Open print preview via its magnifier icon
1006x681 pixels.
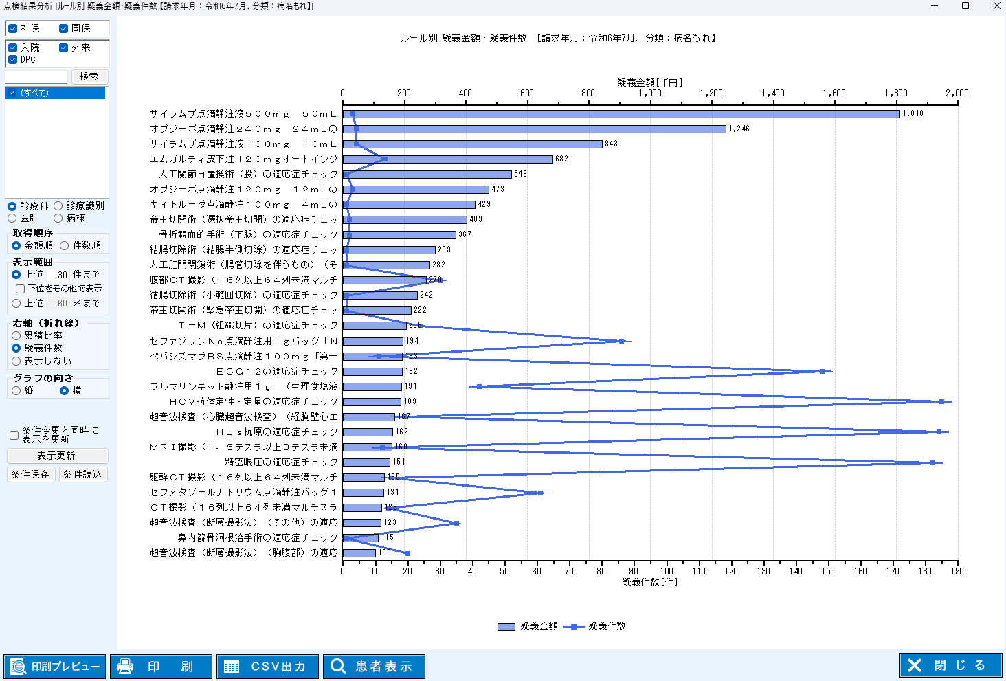pyautogui.click(x=19, y=666)
